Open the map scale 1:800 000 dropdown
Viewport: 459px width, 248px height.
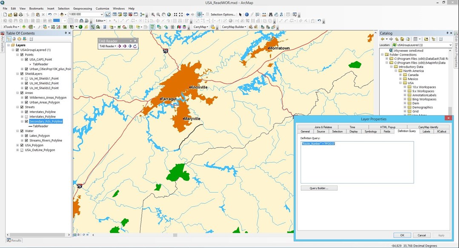pyautogui.click(x=102, y=14)
